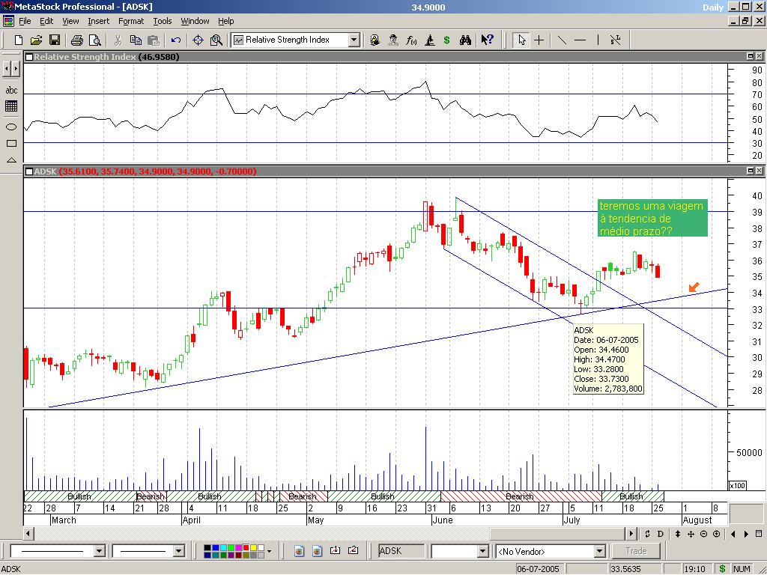Click the Daily periodicity label
This screenshot has width=767, height=575.
coord(713,7)
